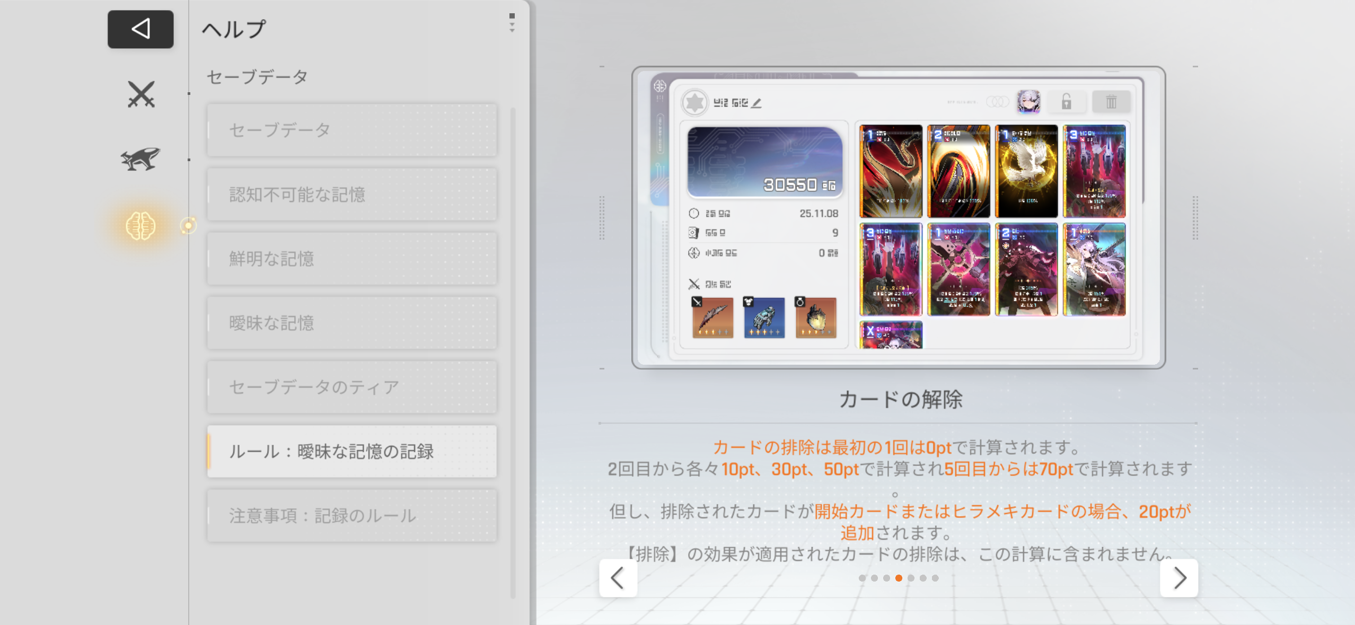Open the three-dot menu beside ヘルプ
Screen dimensions: 1355x625
pyautogui.click(x=512, y=23)
